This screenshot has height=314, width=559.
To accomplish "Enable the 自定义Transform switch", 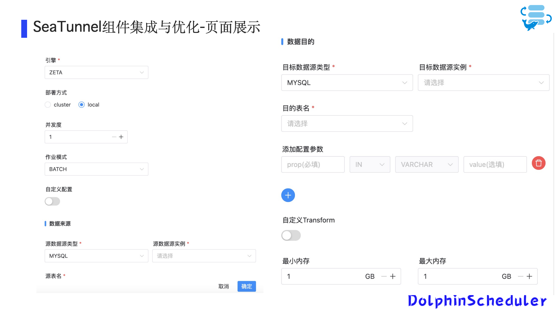I will click(x=291, y=235).
